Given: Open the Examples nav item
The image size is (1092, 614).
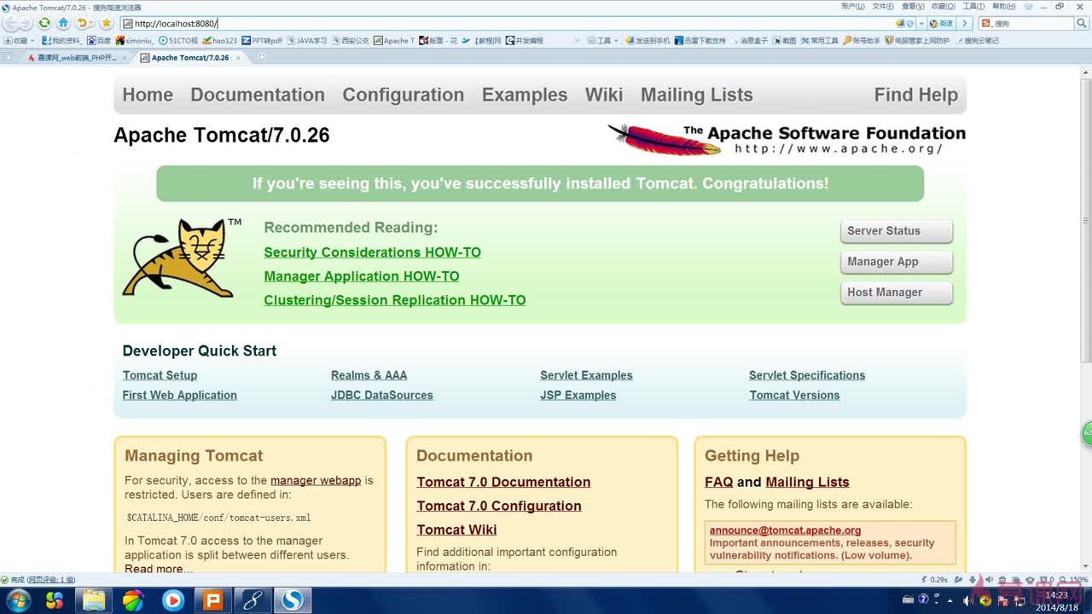Looking at the screenshot, I should 525,95.
